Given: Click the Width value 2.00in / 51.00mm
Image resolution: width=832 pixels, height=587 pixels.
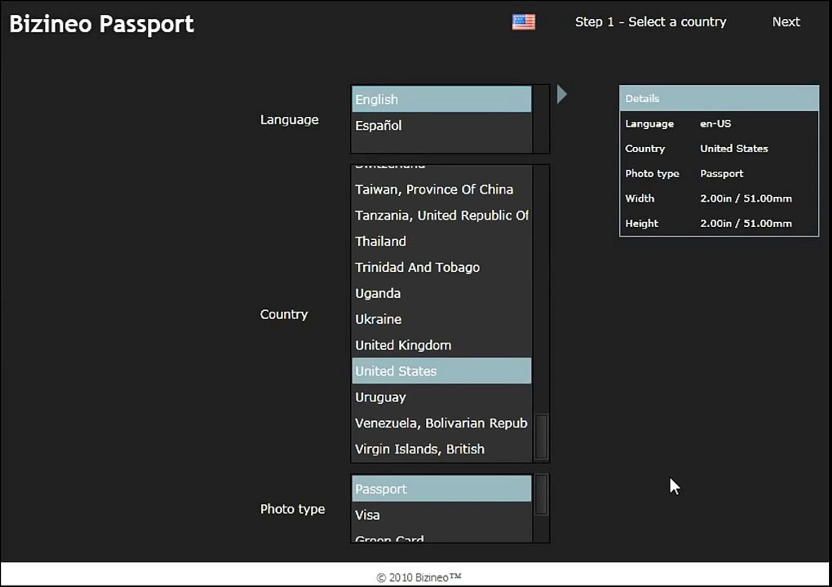Looking at the screenshot, I should tap(746, 198).
